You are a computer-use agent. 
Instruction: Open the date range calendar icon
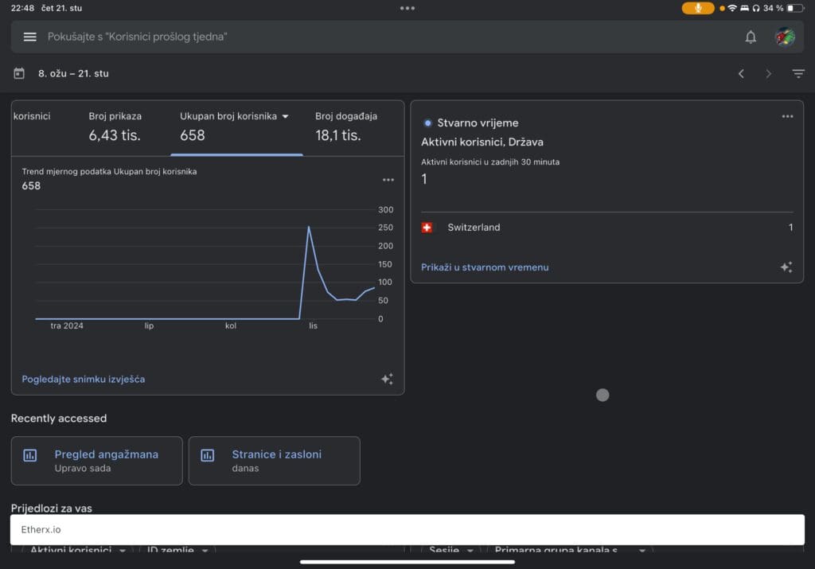(x=19, y=73)
